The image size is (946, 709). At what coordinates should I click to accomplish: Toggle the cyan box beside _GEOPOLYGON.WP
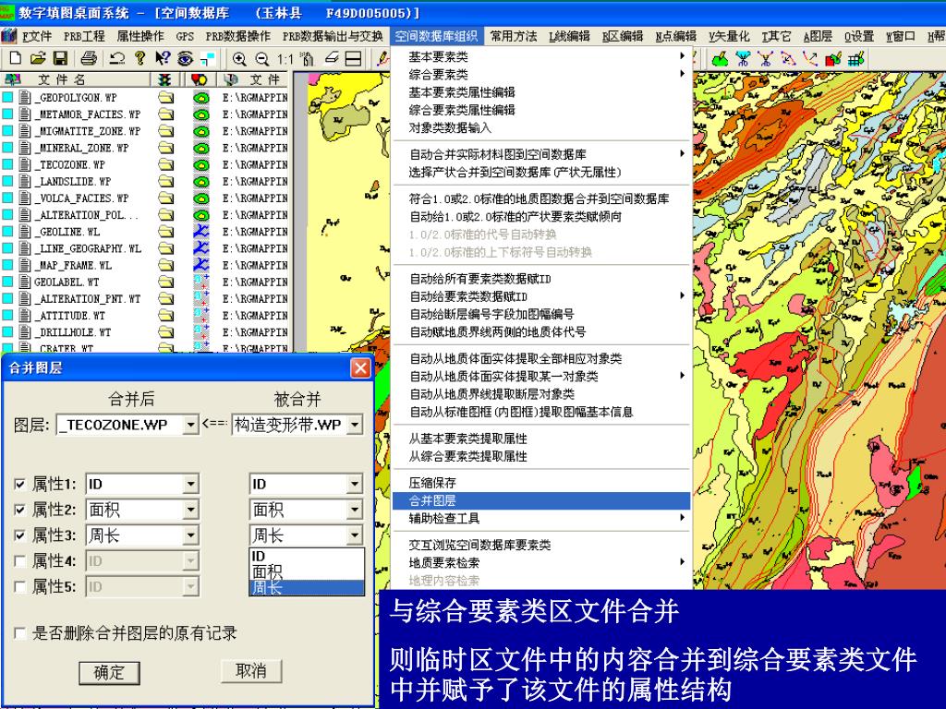click(7, 97)
